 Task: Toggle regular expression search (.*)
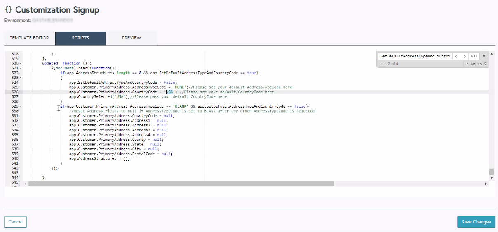pos(466,64)
